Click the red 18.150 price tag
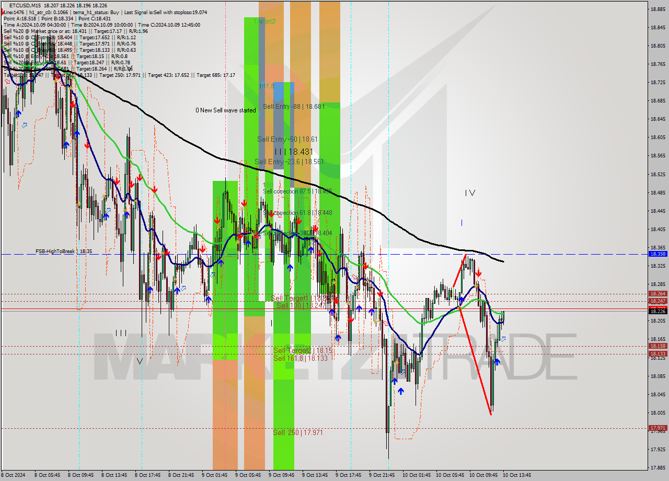Screen dimensions: 669x481 658,346
